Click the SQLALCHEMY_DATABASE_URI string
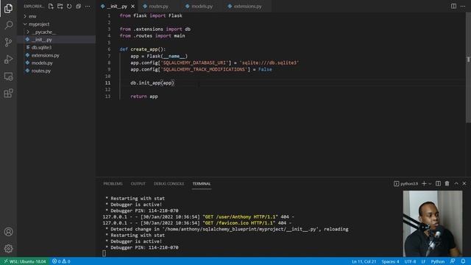The height and width of the screenshot is (265, 471). tap(194, 63)
